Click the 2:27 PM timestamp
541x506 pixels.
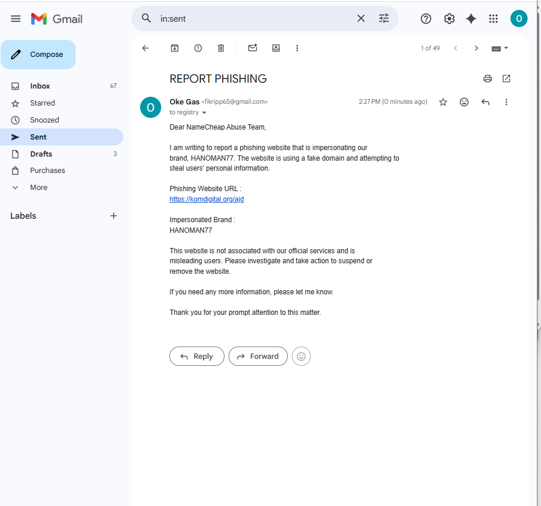393,102
